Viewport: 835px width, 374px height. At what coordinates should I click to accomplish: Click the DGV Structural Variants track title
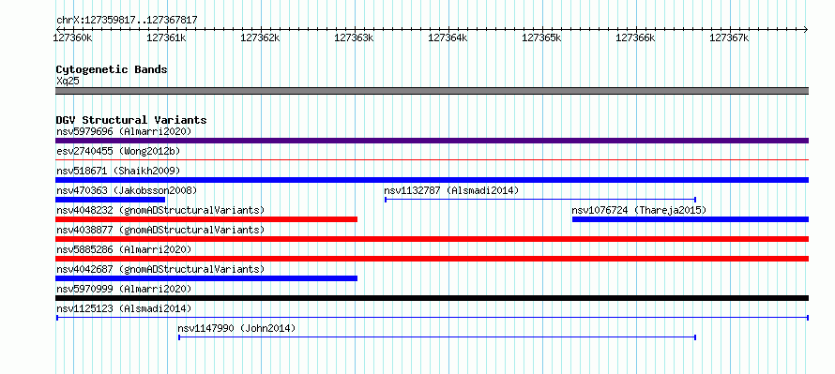[x=131, y=120]
